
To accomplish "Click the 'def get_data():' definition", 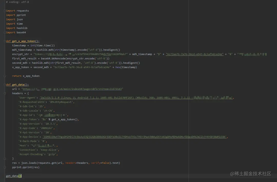I will coord(17,85).
